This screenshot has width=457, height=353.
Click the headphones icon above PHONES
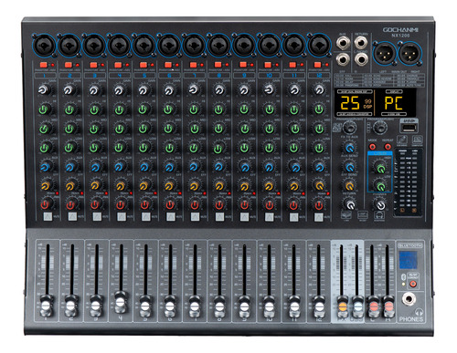[x=419, y=312]
